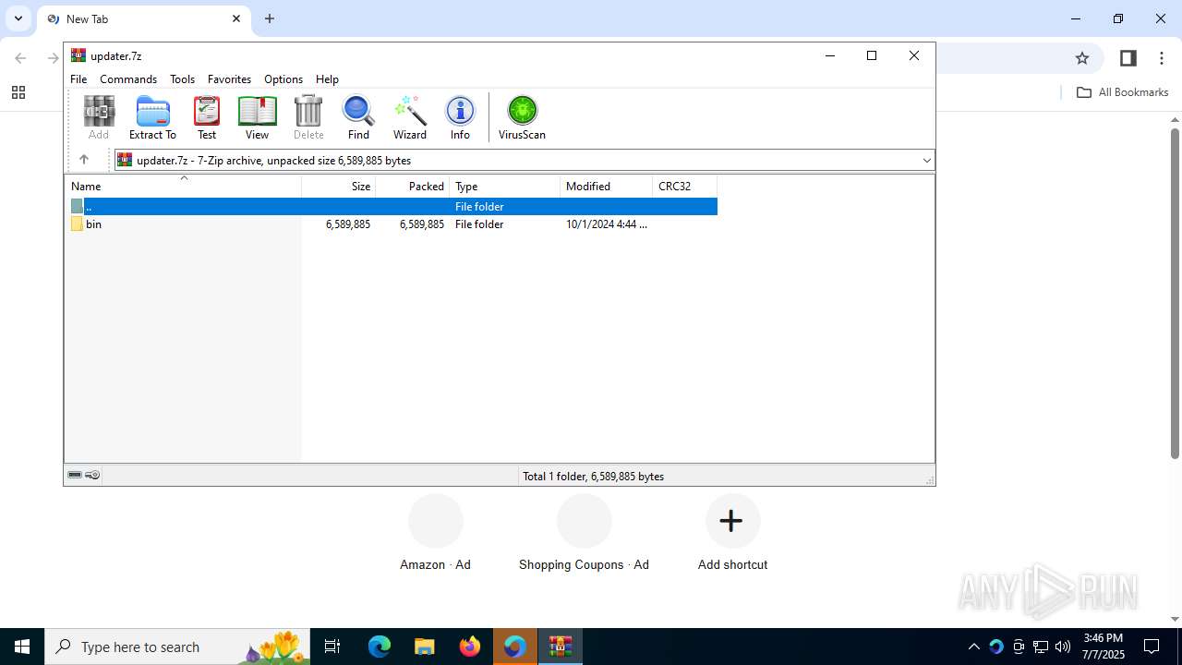Screen dimensions: 1182x665
Task: Click the disk drive icon in status bar
Action: tap(75, 475)
